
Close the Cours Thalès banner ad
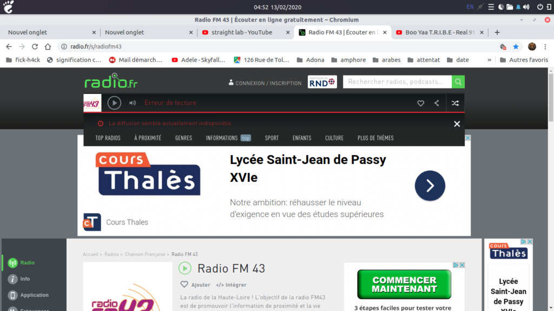point(467,138)
